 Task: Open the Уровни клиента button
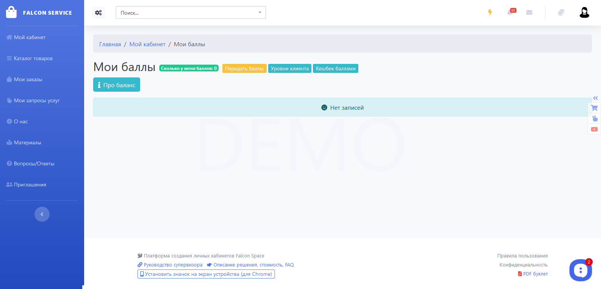[x=290, y=68]
